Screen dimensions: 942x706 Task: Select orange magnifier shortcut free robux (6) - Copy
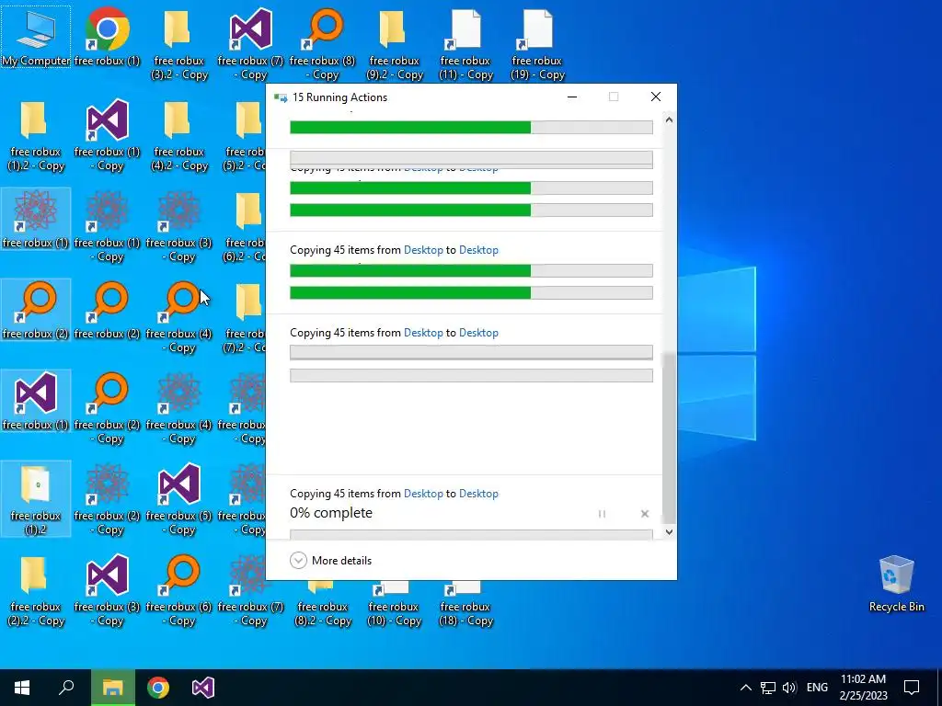[x=179, y=591]
